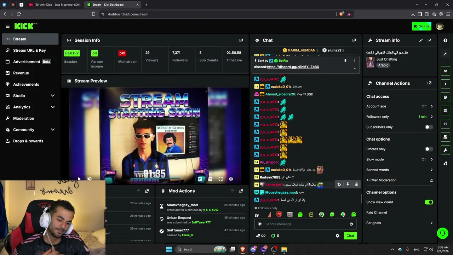Click the Go live button
453x255 pixels.
pyautogui.click(x=422, y=26)
